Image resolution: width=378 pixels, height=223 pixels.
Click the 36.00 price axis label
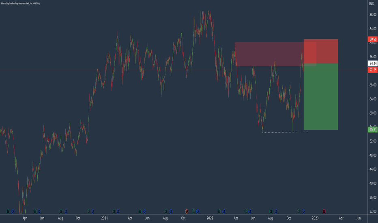pyautogui.click(x=373, y=197)
